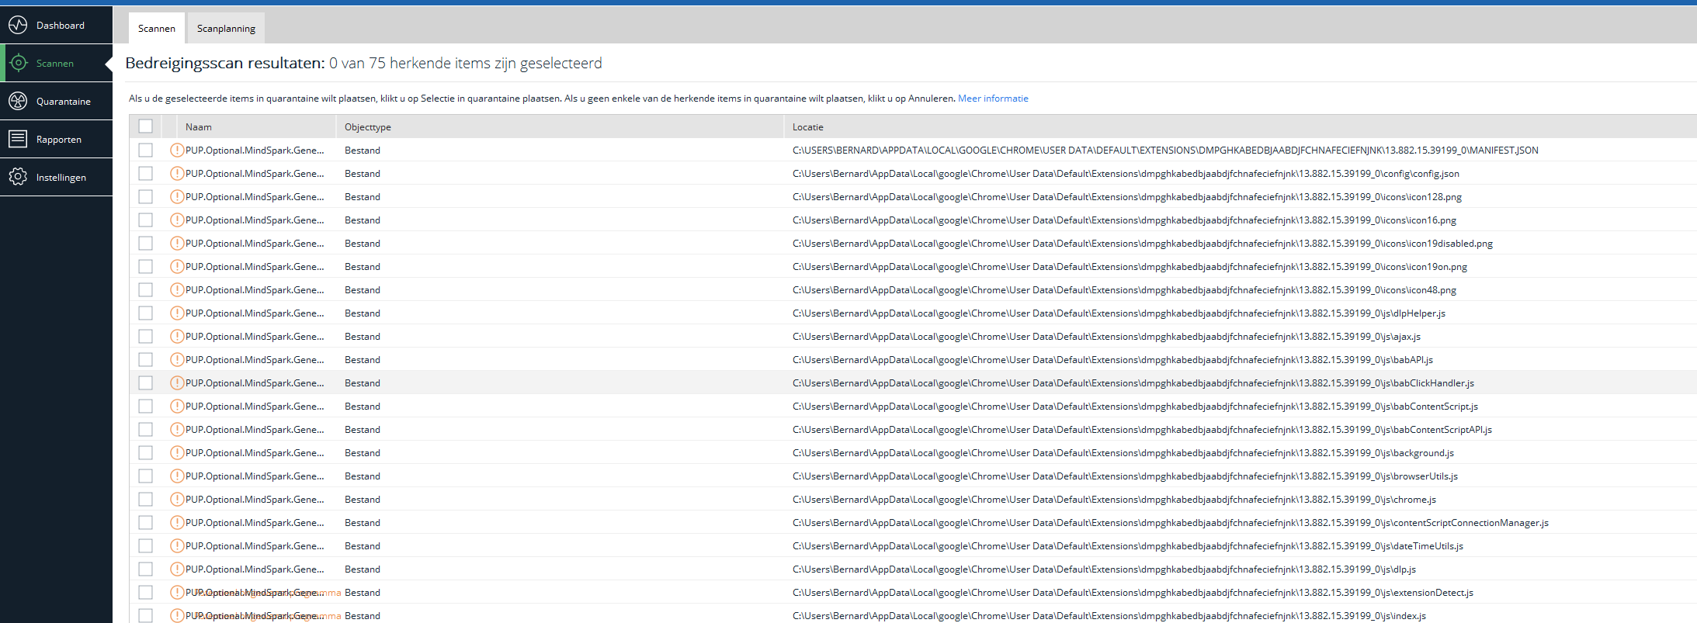The image size is (1697, 623).
Task: Click the Scannen target icon in sidebar
Action: click(x=18, y=63)
